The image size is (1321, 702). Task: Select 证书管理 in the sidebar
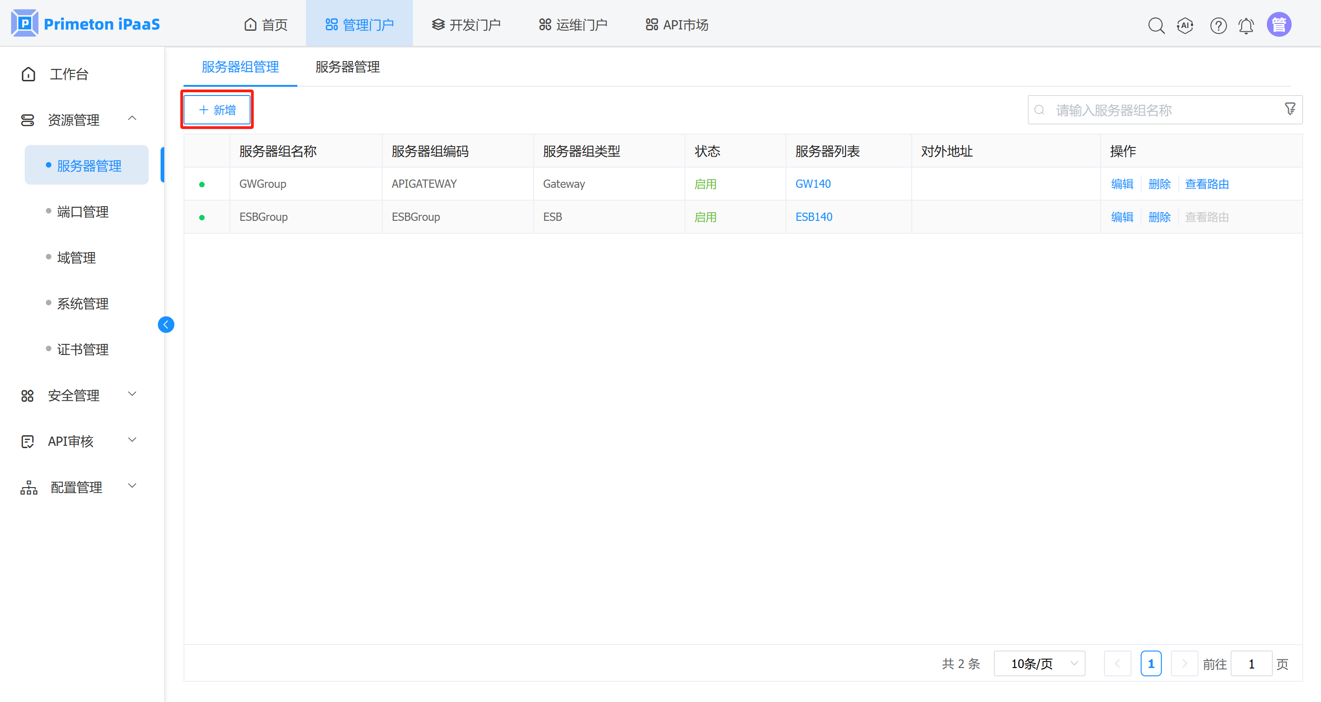coord(83,349)
